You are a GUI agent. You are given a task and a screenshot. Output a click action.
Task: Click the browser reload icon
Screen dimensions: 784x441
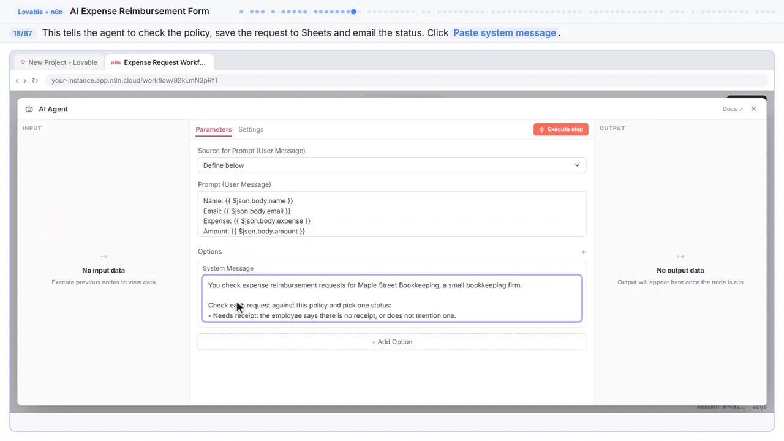pos(35,81)
